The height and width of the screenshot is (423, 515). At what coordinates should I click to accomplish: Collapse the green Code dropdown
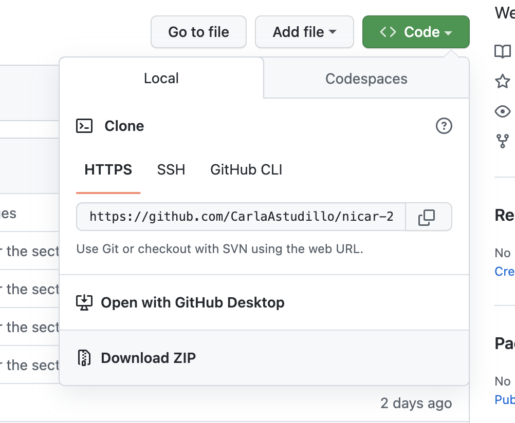416,32
